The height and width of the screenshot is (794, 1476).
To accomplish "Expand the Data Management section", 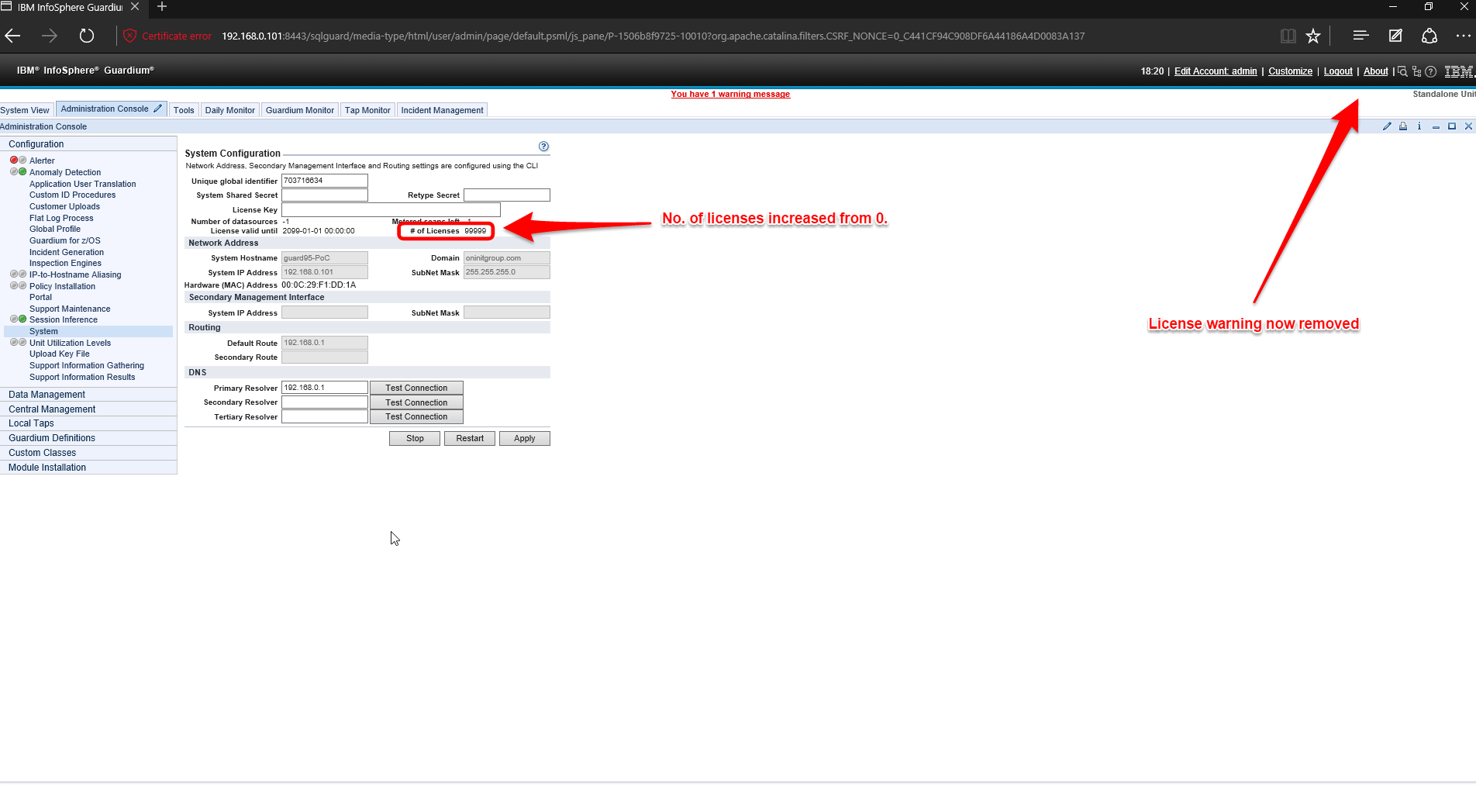I will tap(47, 395).
